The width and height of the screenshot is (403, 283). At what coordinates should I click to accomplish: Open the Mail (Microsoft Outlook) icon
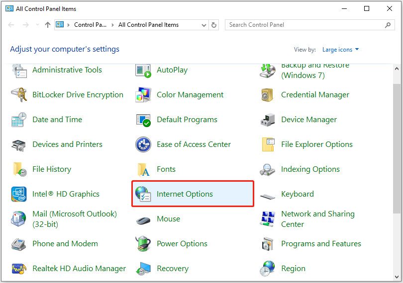(x=18, y=219)
